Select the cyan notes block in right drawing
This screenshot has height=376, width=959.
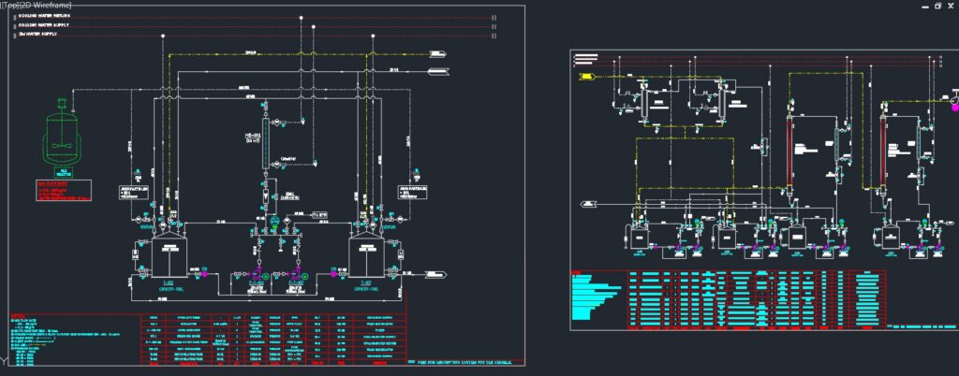(x=597, y=296)
